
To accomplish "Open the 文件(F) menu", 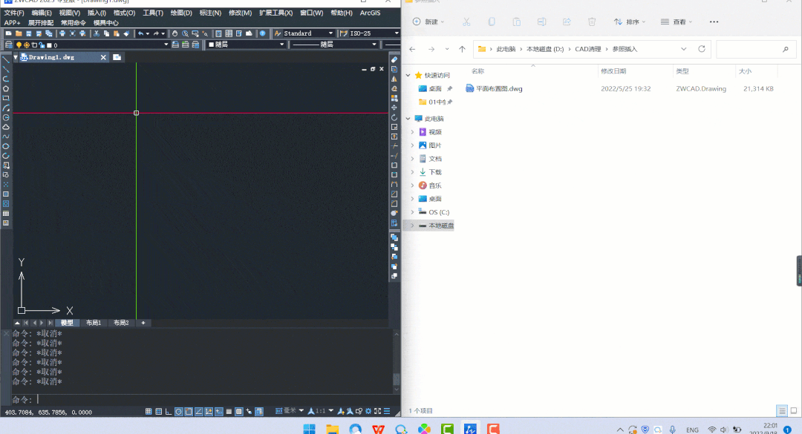I will [14, 13].
